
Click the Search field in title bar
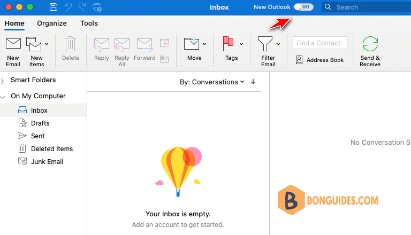tap(366, 7)
